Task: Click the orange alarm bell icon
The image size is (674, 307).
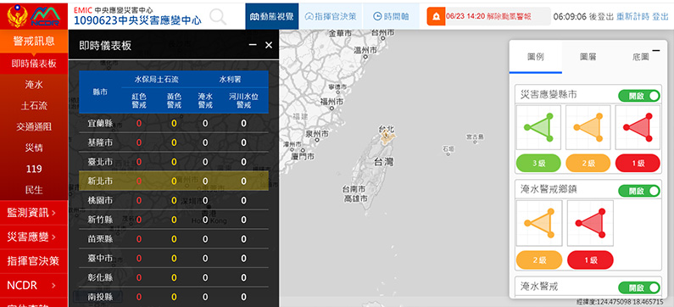Action: coord(437,17)
